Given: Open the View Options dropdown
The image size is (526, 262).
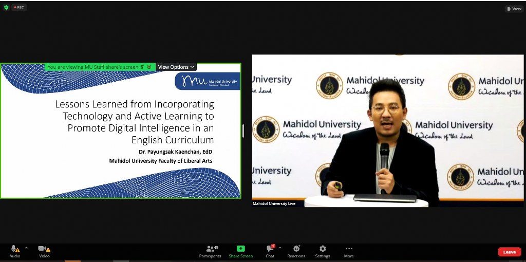Looking at the screenshot, I should [x=176, y=67].
